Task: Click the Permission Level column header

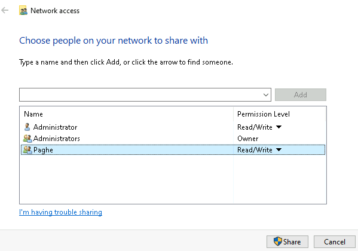Action: tap(264, 114)
